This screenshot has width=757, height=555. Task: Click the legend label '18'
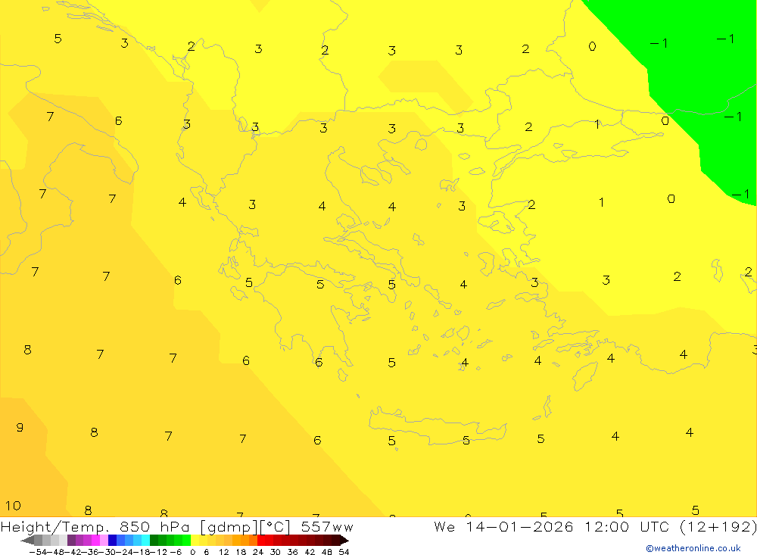pos(241,552)
